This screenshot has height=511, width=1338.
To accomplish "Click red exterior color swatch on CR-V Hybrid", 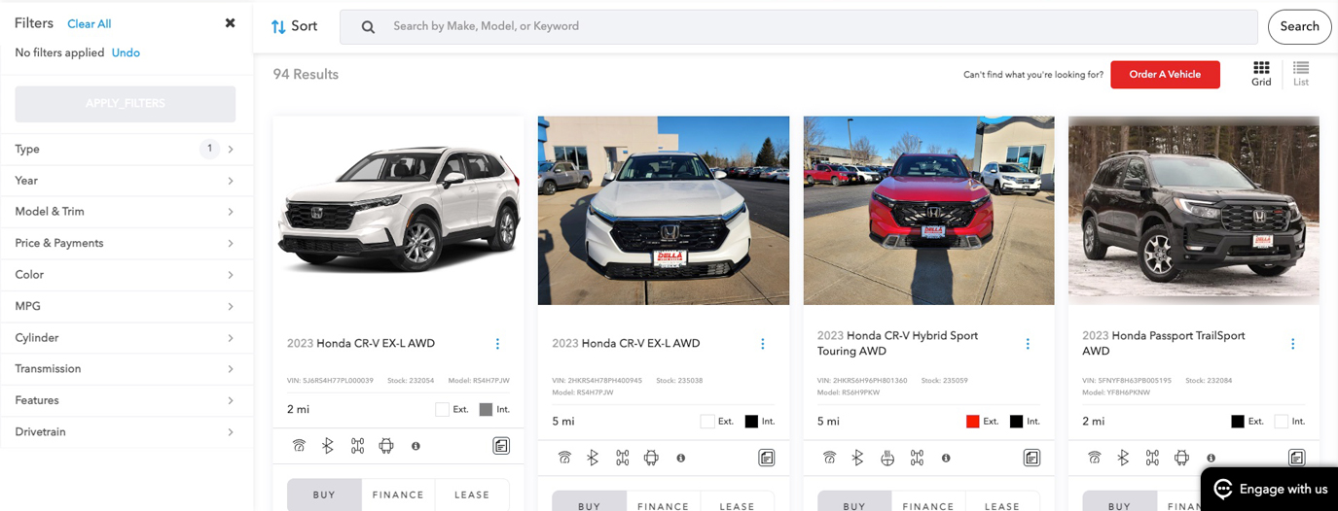I will [x=972, y=422].
